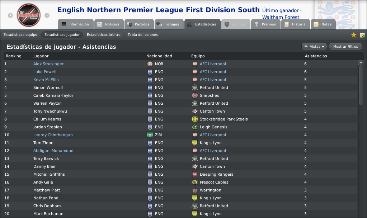367x218 pixels.
Task: Click the Mostrar Filtros button
Action: click(345, 47)
